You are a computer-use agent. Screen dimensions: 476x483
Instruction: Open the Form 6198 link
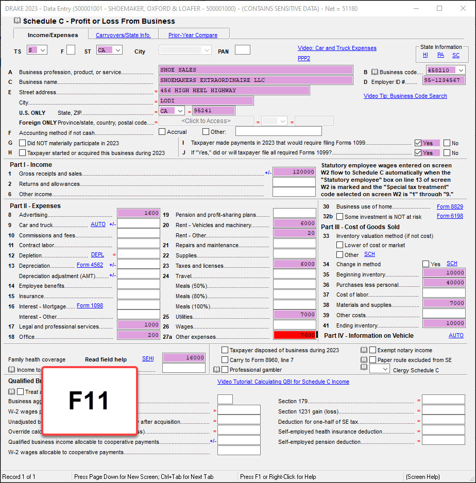tap(450, 216)
